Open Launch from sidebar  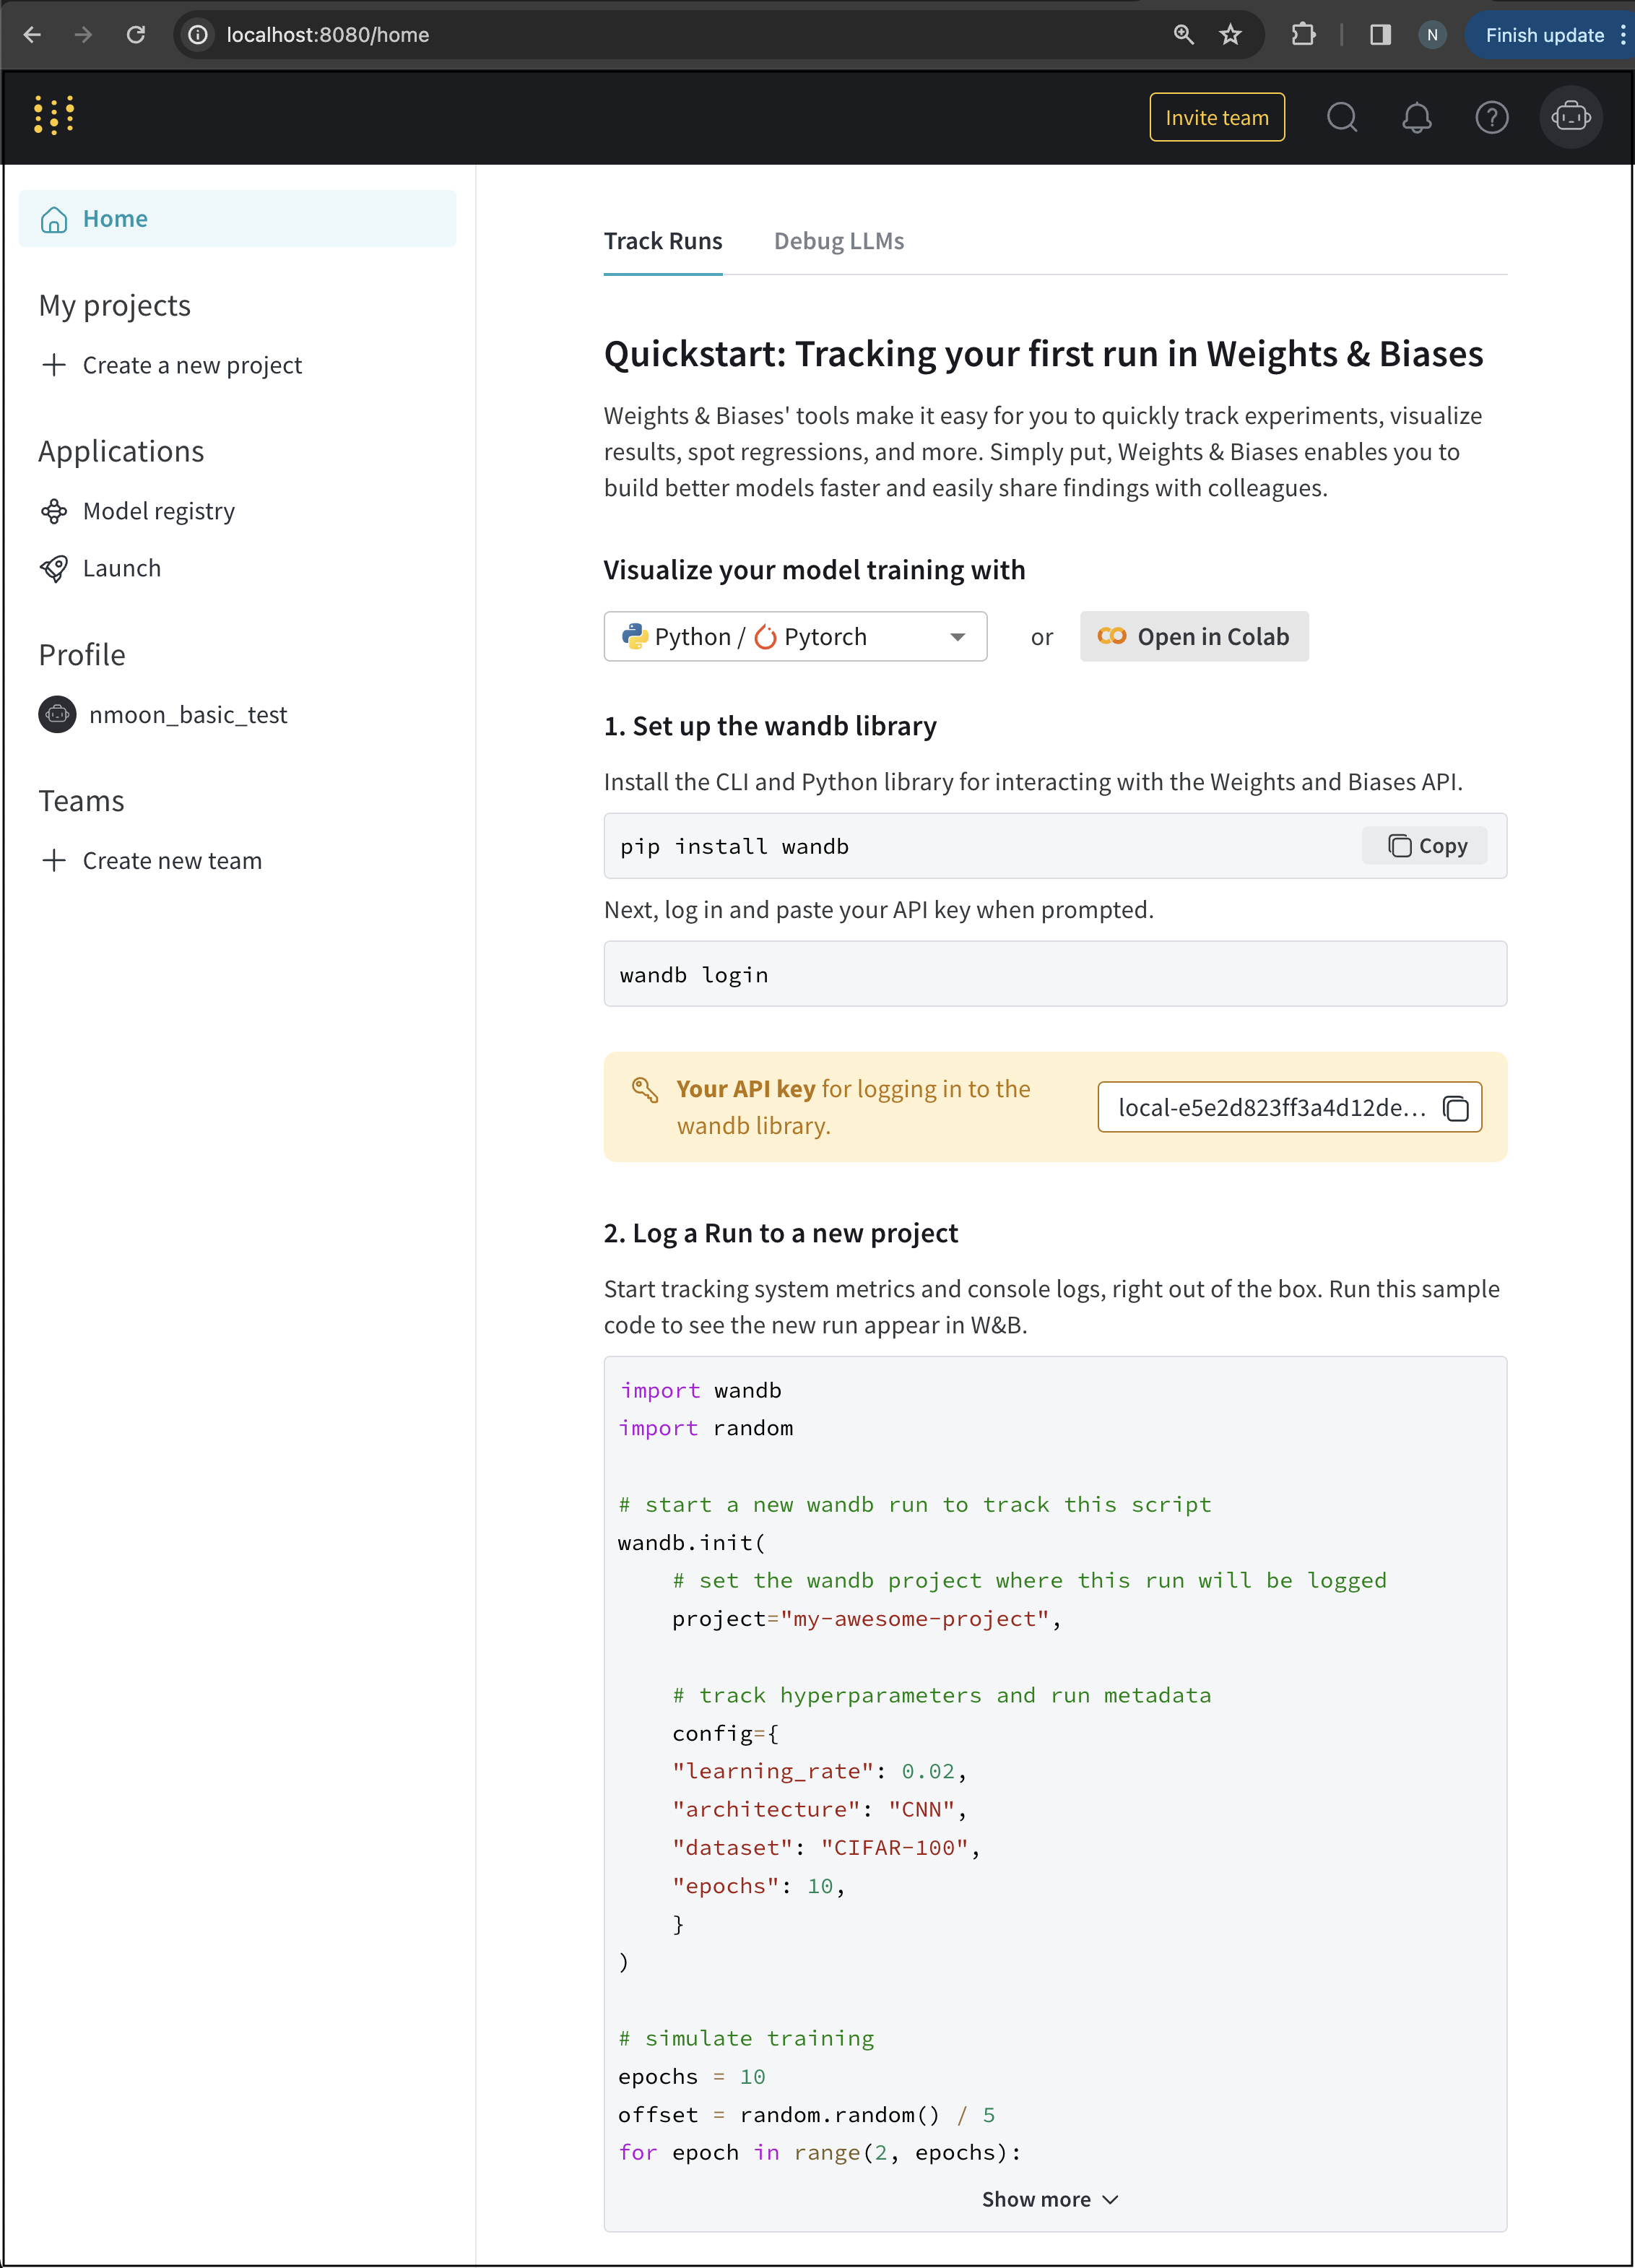coord(121,568)
